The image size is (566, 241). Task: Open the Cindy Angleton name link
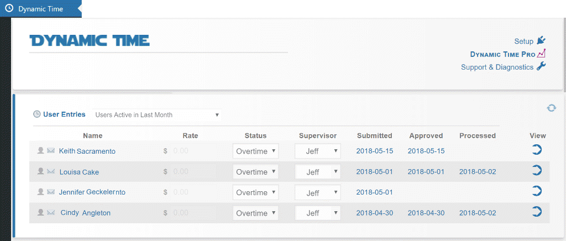[x=86, y=213]
